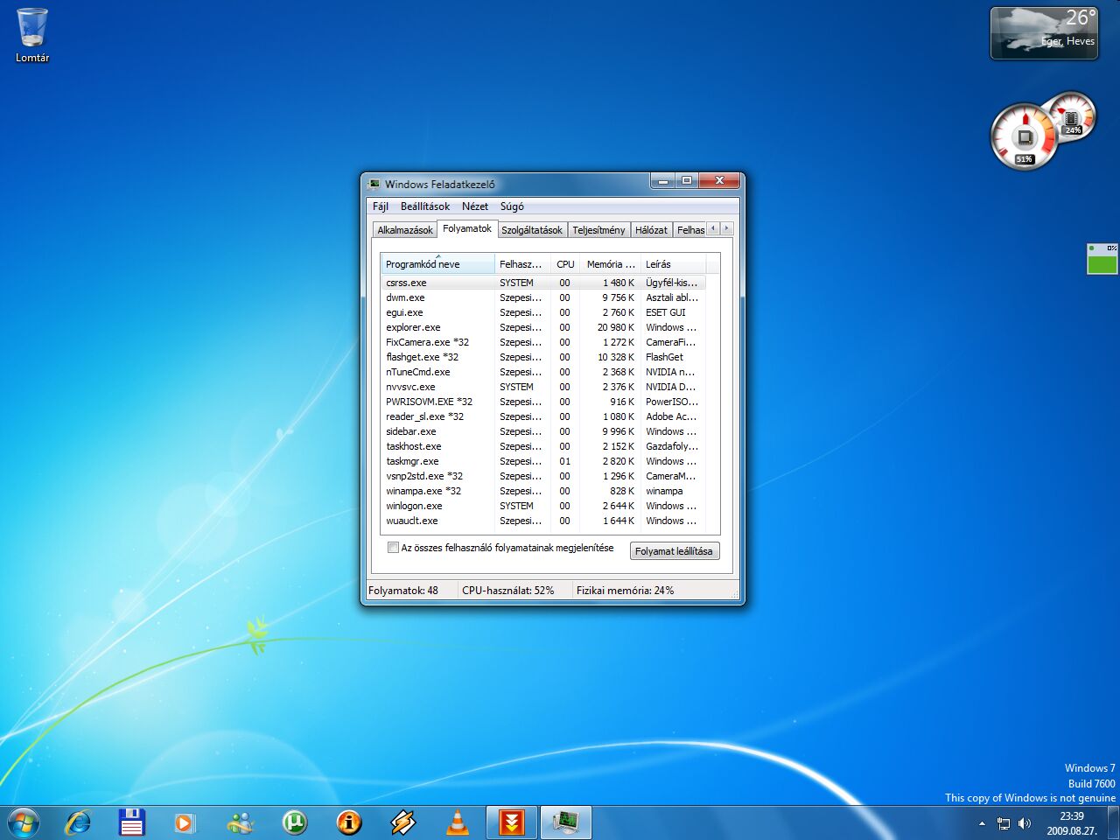Sort by Programkód neve column header

tap(437, 264)
